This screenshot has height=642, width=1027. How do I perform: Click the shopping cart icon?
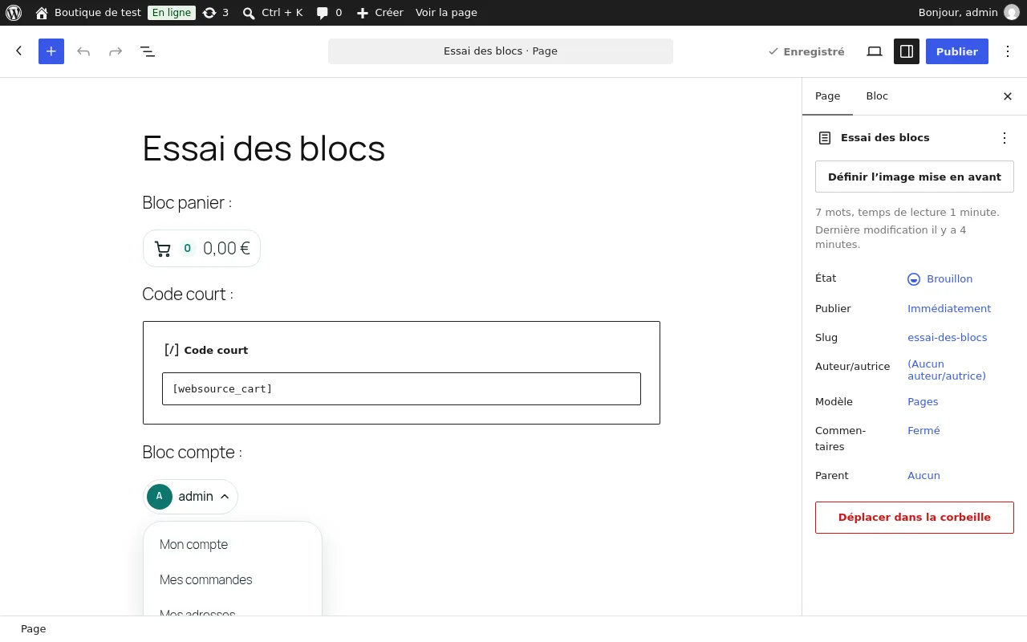click(163, 249)
